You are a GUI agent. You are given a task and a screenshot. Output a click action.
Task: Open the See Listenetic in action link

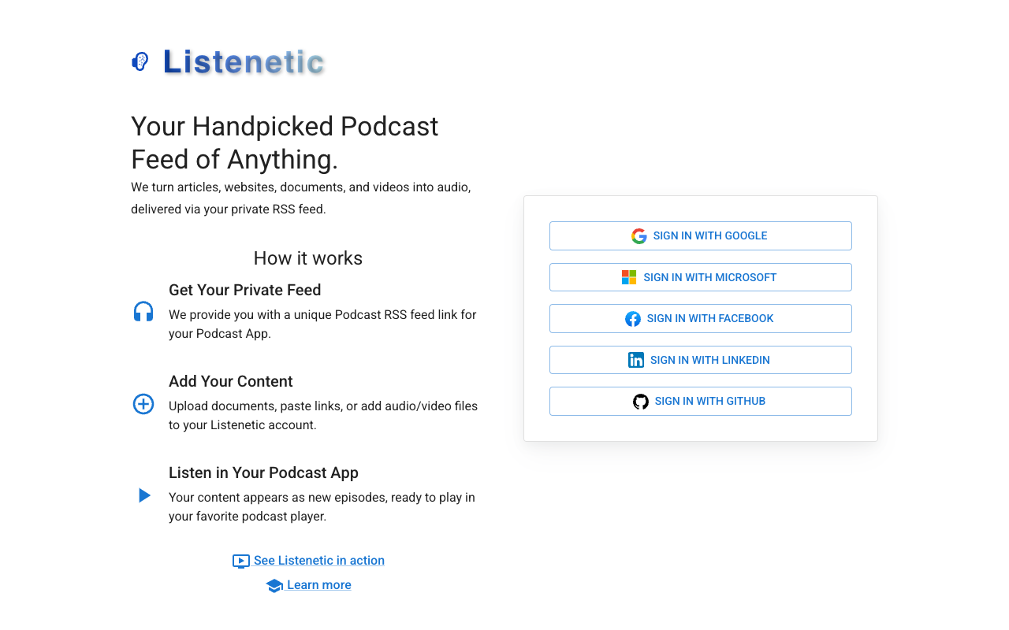319,560
